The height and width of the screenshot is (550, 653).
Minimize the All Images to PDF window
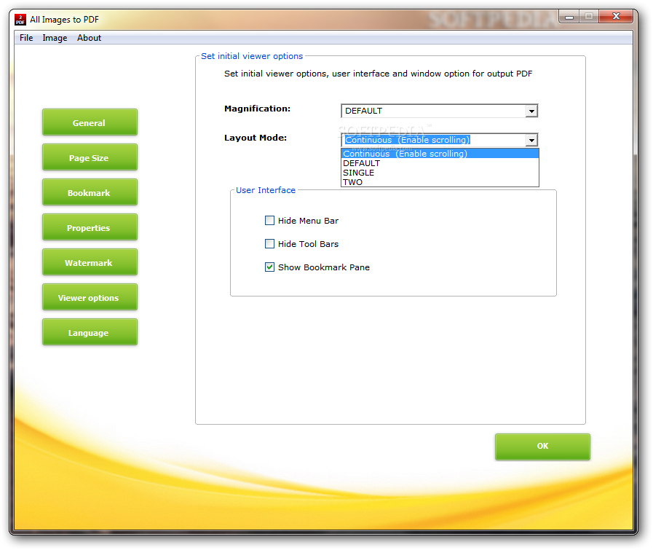569,17
